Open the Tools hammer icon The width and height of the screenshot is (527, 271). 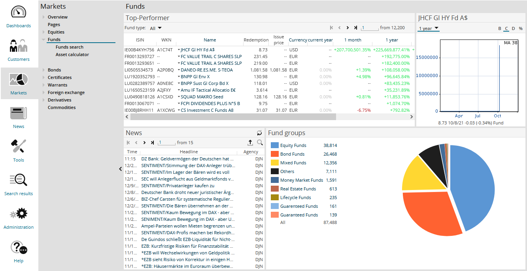tap(19, 147)
